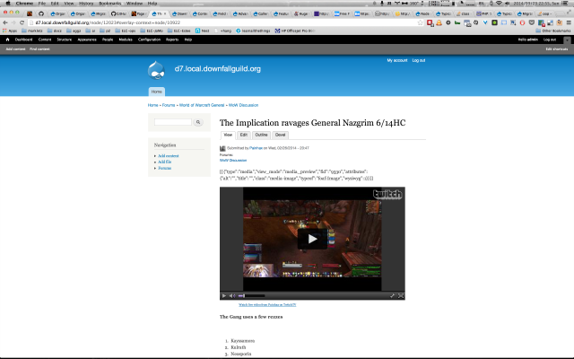Click the volume icon in menu bar
This screenshot has width=574, height=359.
[508, 4]
